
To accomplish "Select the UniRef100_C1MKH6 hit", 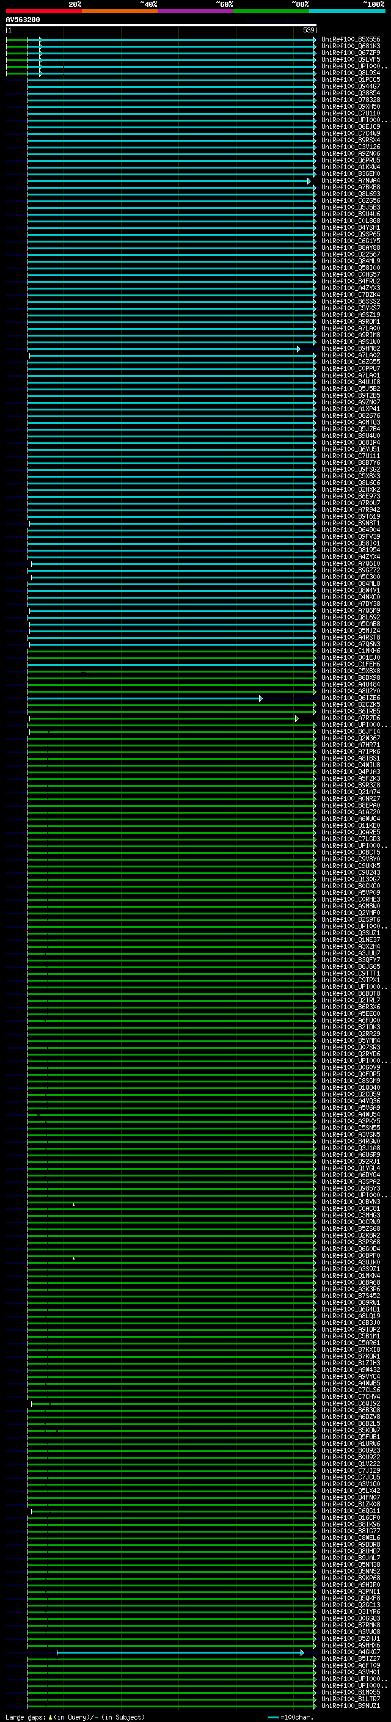I will pyautogui.click(x=350, y=651).
